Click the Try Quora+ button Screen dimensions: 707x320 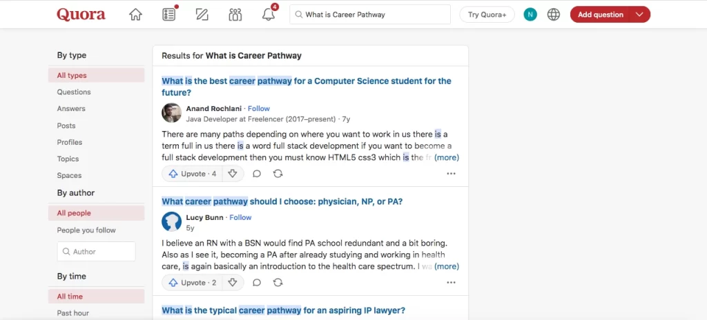(x=487, y=14)
